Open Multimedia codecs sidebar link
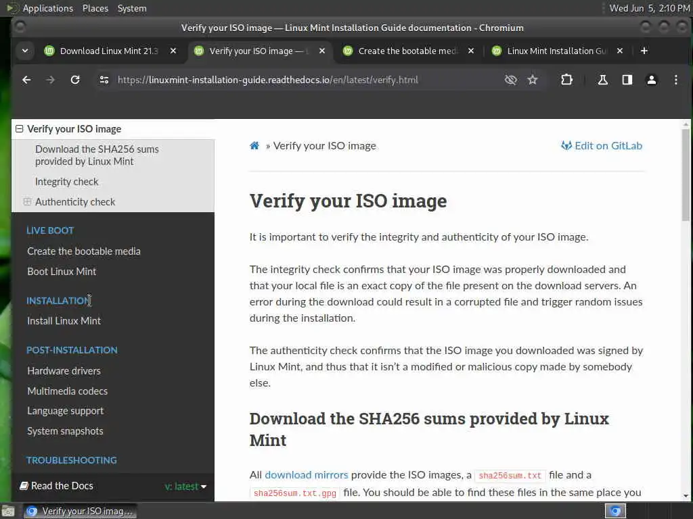 [68, 391]
